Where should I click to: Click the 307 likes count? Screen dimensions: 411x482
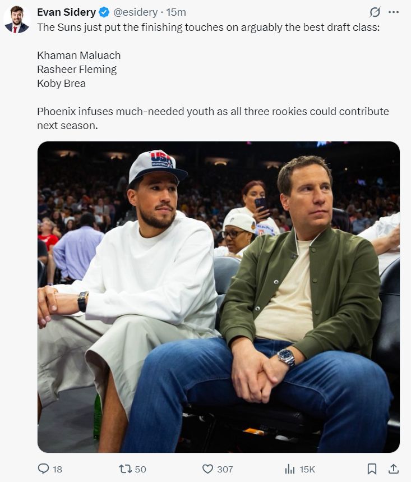click(x=225, y=469)
